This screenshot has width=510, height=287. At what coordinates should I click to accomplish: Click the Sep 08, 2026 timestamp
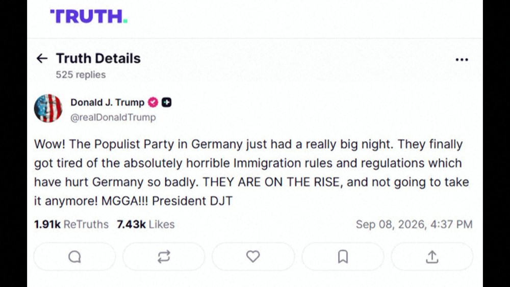pyautogui.click(x=414, y=224)
